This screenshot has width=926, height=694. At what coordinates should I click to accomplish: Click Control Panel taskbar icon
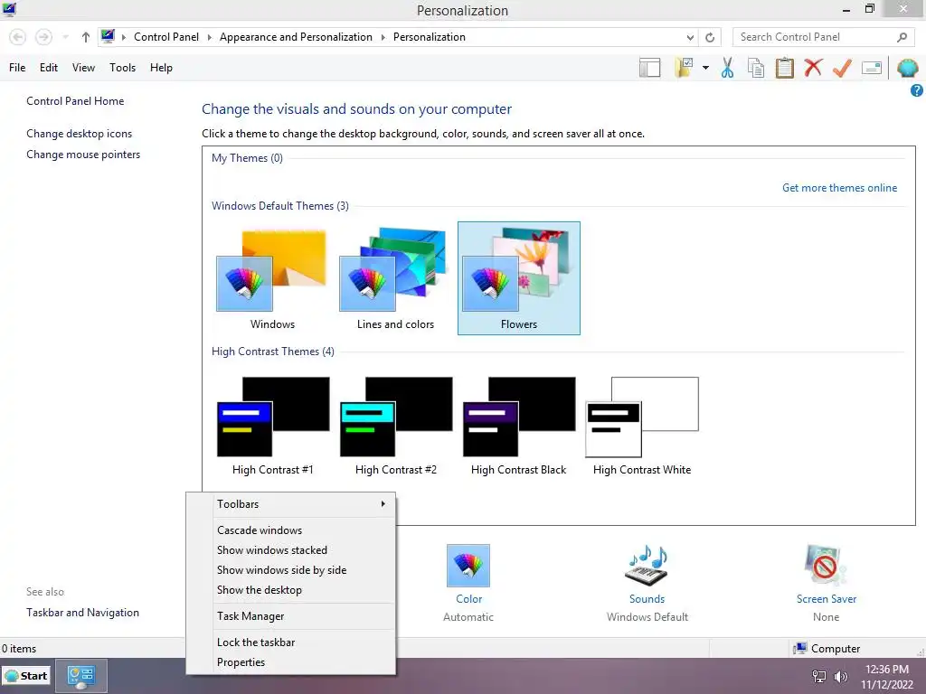(x=80, y=676)
